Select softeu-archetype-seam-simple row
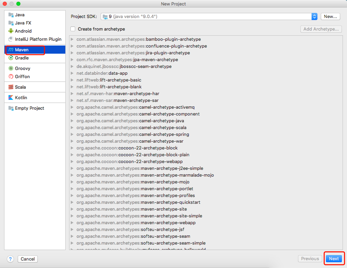Image resolution: width=347 pixels, height=268 pixels. (x=206, y=243)
